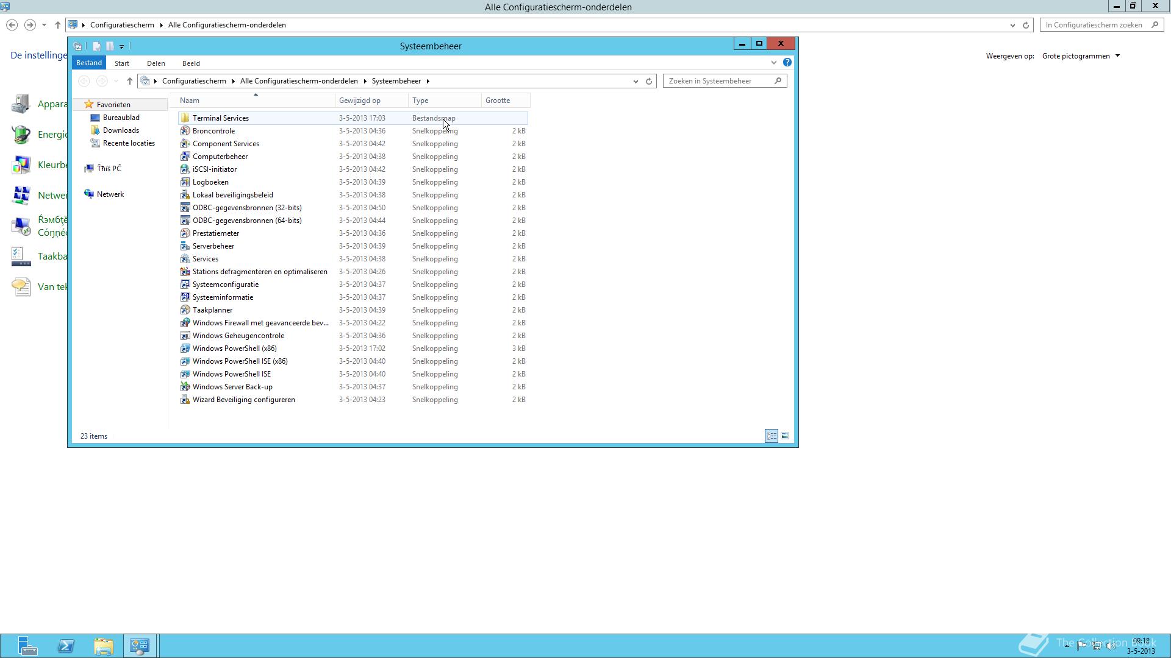The width and height of the screenshot is (1171, 658).
Task: Select Taakplanner shortcut icon
Action: (185, 310)
